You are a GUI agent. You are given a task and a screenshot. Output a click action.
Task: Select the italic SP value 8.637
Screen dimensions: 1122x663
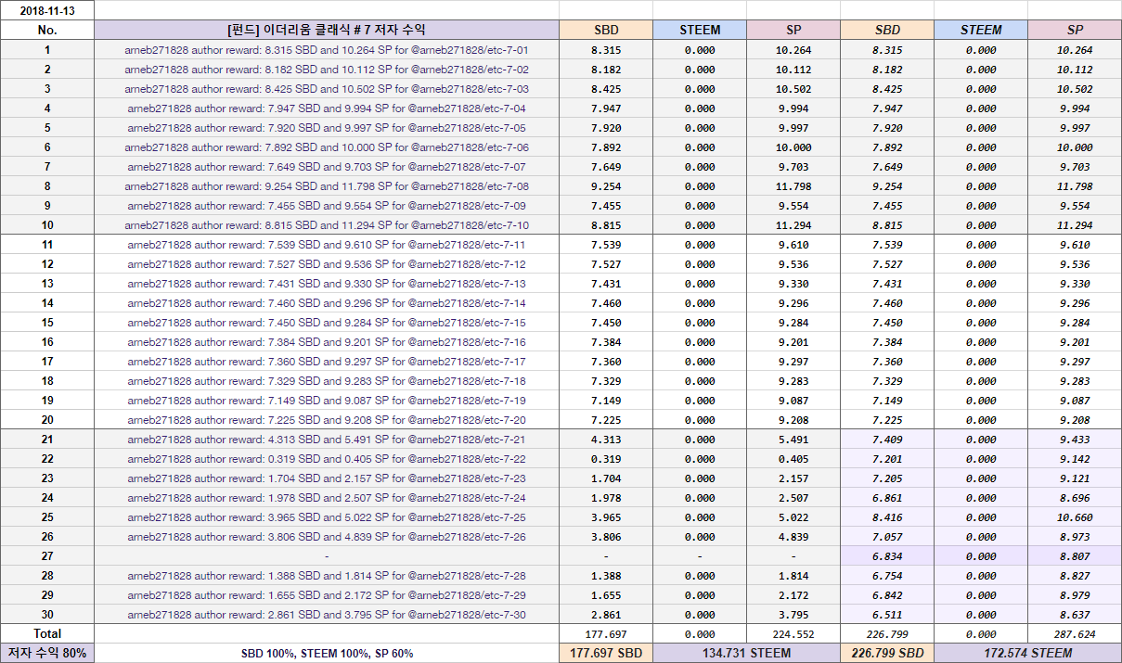click(1075, 615)
